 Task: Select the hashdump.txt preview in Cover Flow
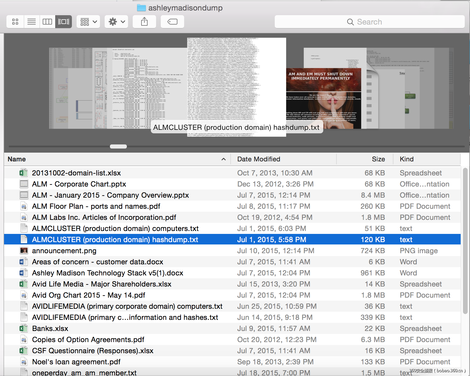[237, 87]
